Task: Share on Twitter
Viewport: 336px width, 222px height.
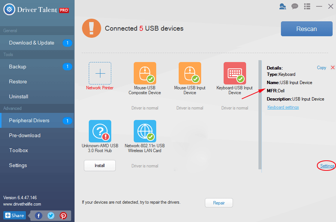Action: pyautogui.click(x=51, y=216)
